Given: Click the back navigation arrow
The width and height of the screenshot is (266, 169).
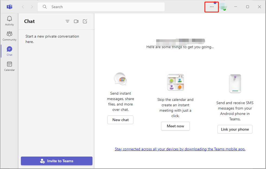Looking at the screenshot, I should (23, 6).
